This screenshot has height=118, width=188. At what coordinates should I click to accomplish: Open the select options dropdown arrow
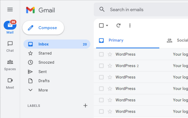pyautogui.click(x=107, y=25)
